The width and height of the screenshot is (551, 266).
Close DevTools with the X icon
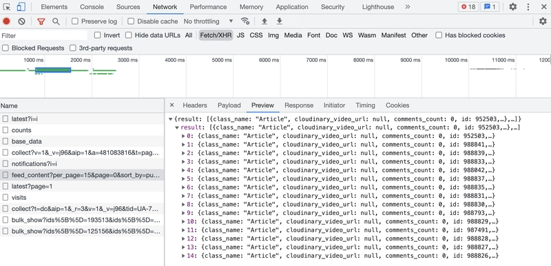(x=543, y=7)
